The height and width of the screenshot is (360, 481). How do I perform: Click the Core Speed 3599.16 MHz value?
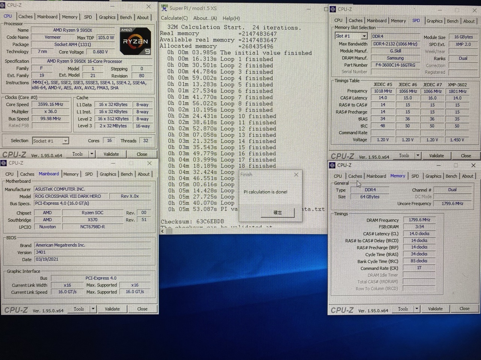(51, 105)
